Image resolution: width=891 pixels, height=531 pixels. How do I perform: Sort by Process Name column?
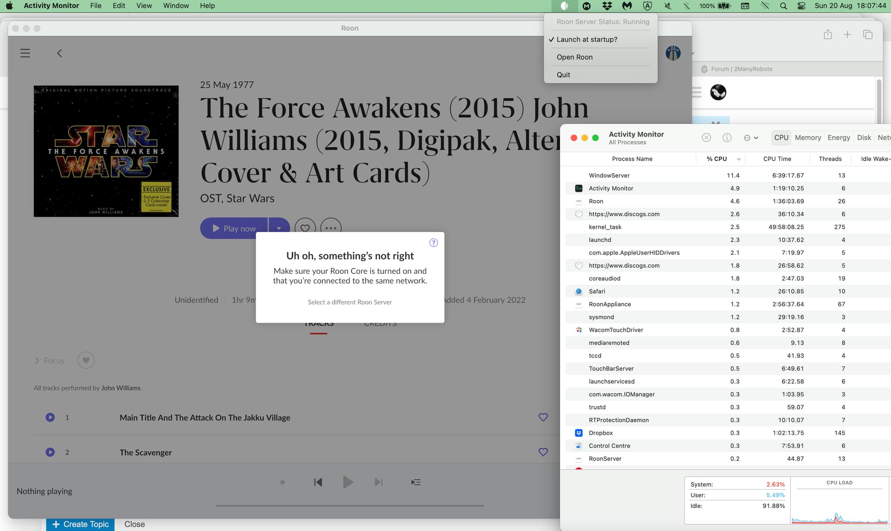[632, 159]
